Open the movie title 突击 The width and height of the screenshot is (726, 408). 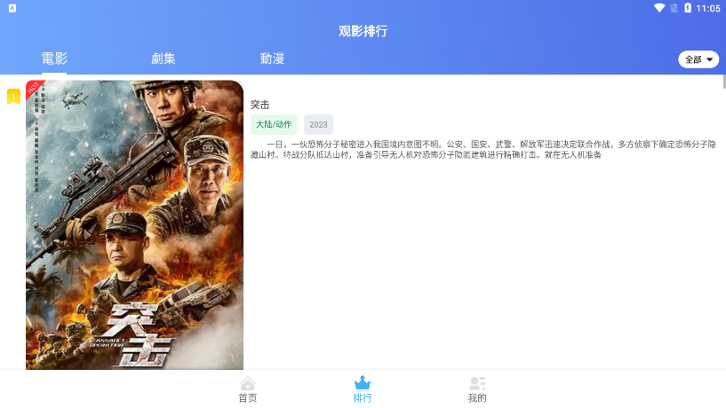point(259,105)
